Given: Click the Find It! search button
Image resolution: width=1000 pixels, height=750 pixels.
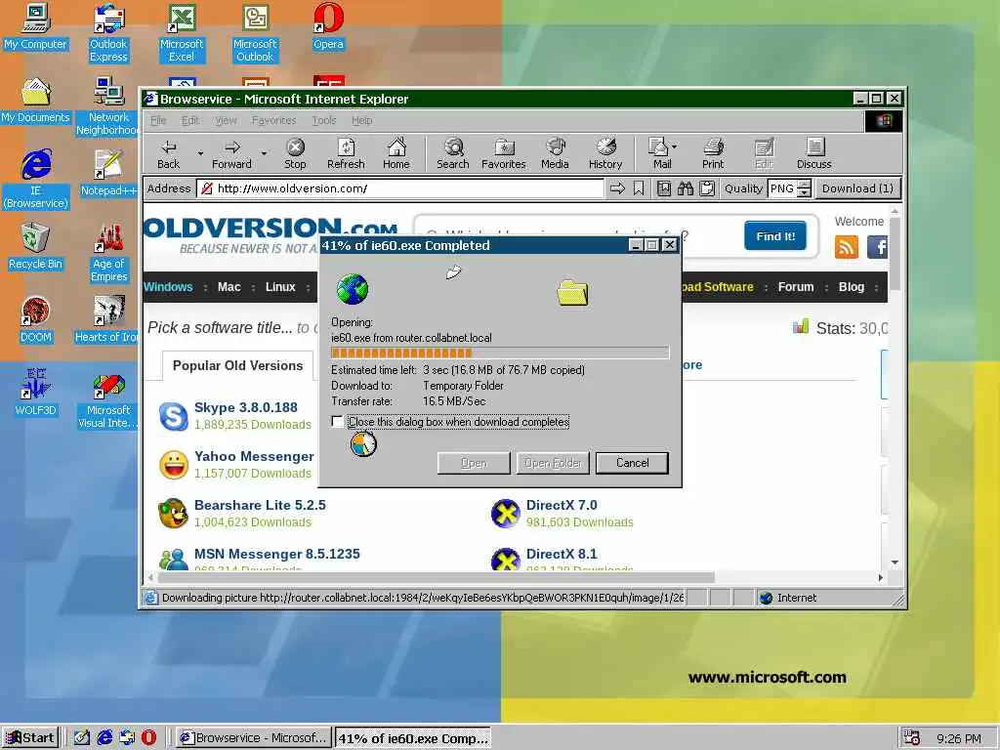Looking at the screenshot, I should pos(774,236).
